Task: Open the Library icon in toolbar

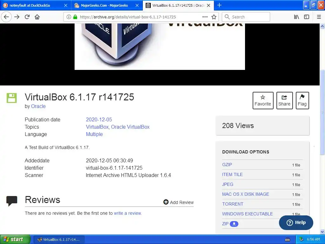Action: coord(296,17)
